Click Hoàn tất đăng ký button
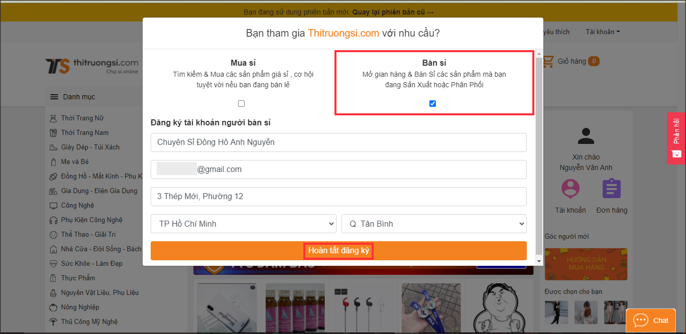This screenshot has height=334, width=686. coord(338,251)
